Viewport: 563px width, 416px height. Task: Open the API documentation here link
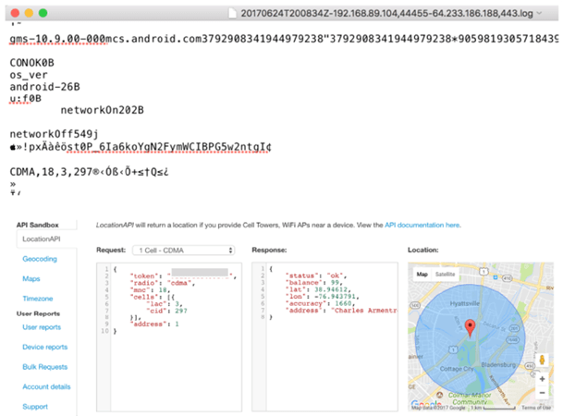422,226
